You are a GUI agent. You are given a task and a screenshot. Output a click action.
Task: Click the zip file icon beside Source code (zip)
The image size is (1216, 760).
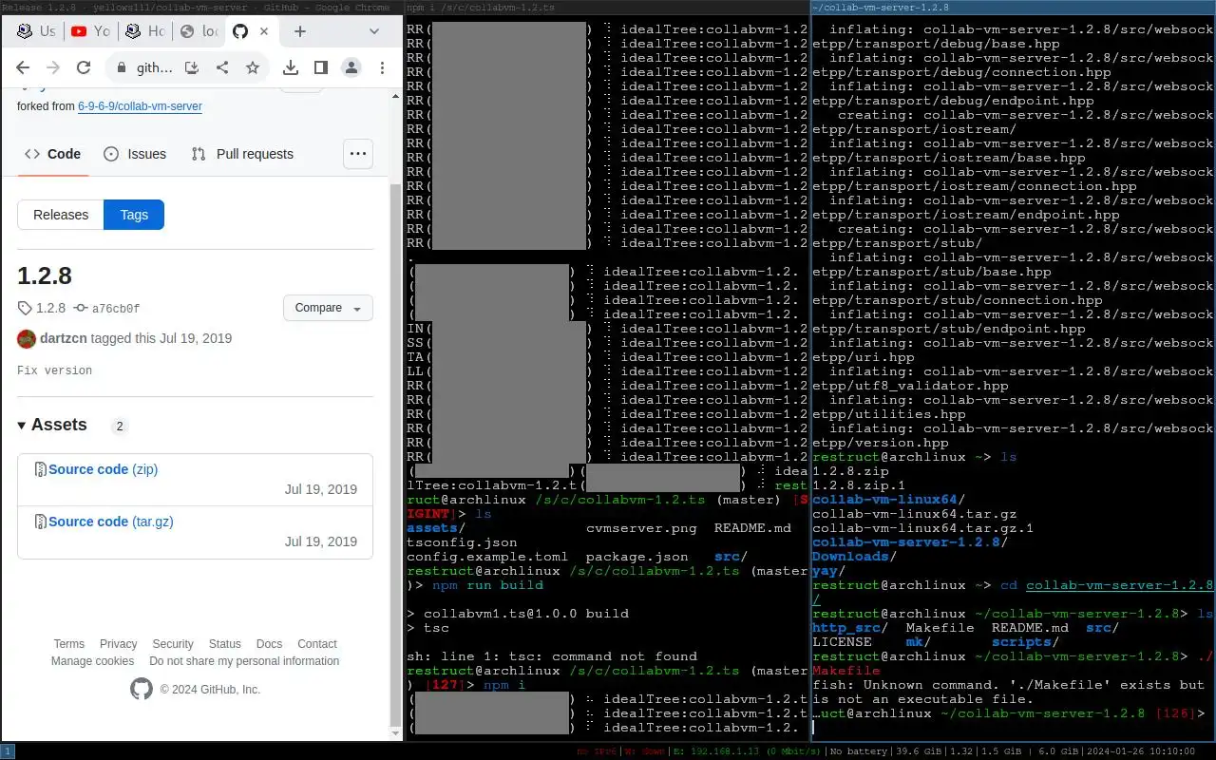40,469
